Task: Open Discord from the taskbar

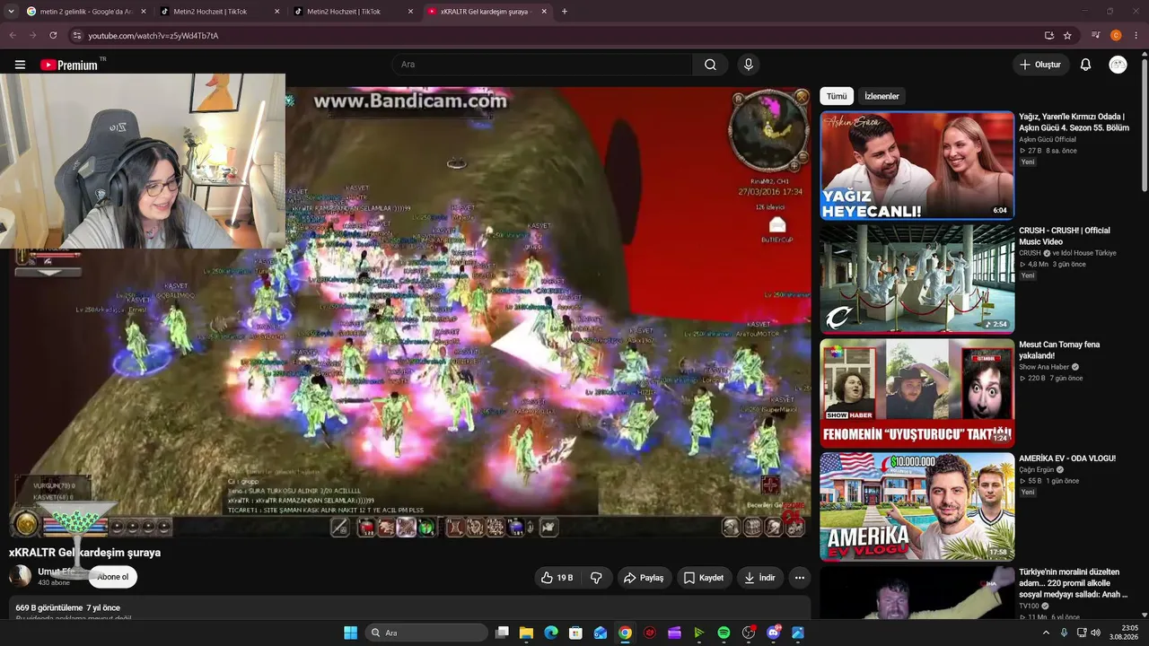Action: (x=774, y=633)
